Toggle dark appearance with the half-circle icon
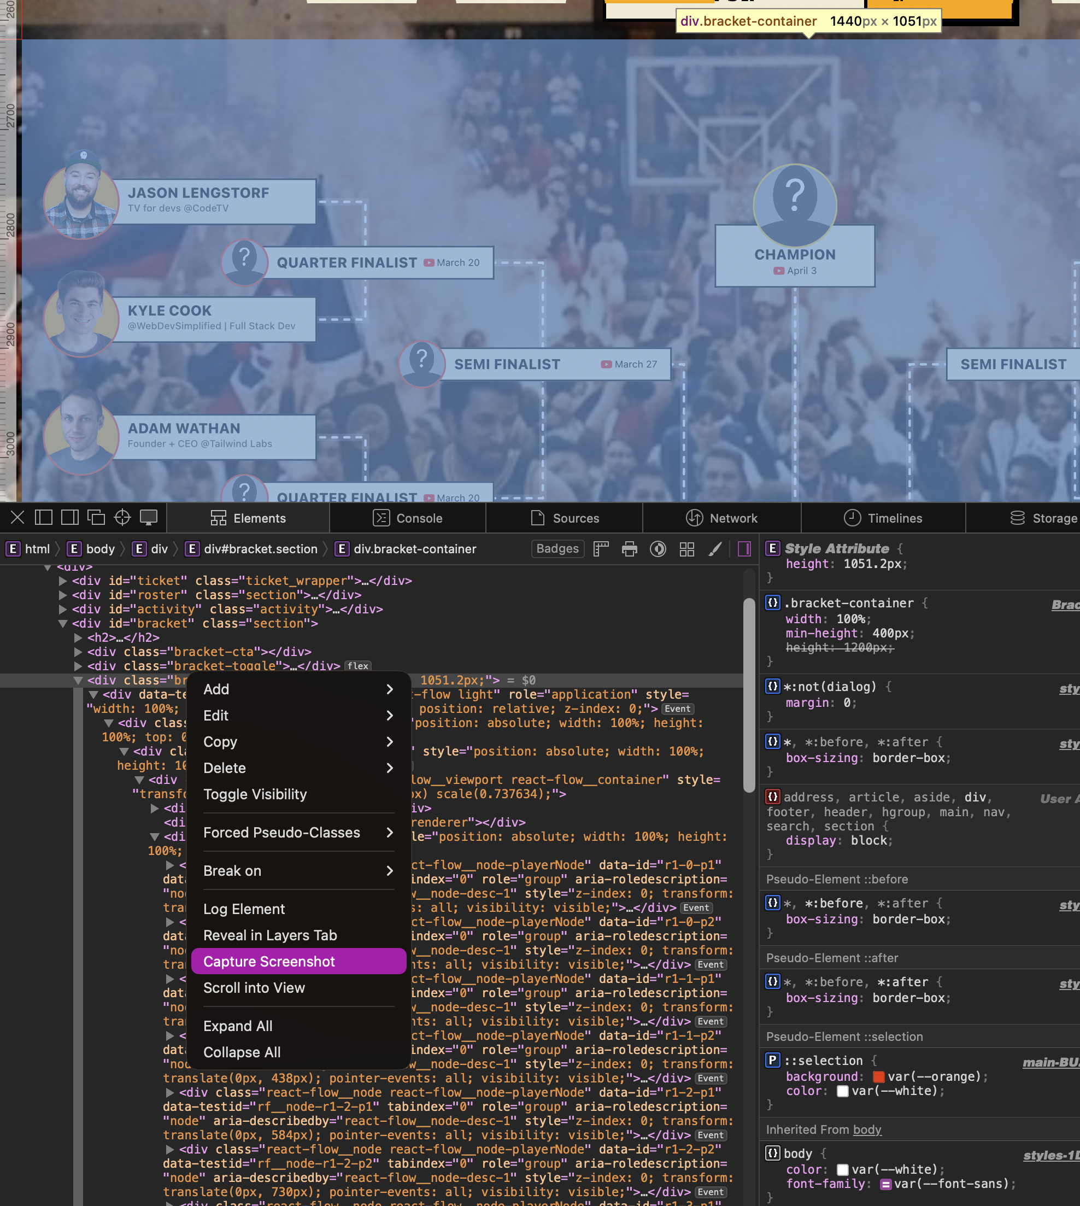 pos(658,549)
